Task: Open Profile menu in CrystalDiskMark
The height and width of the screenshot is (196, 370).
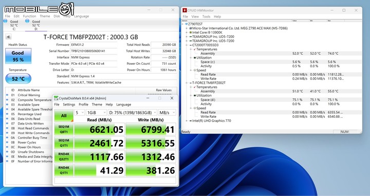Action: pyautogui.click(x=83, y=104)
